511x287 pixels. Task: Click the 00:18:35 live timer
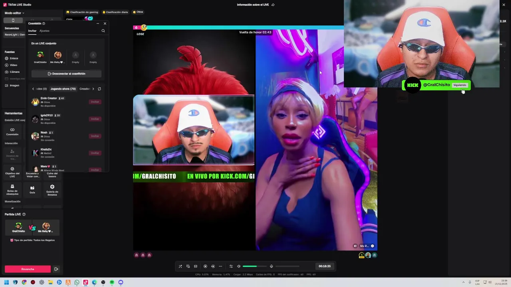tap(325, 266)
